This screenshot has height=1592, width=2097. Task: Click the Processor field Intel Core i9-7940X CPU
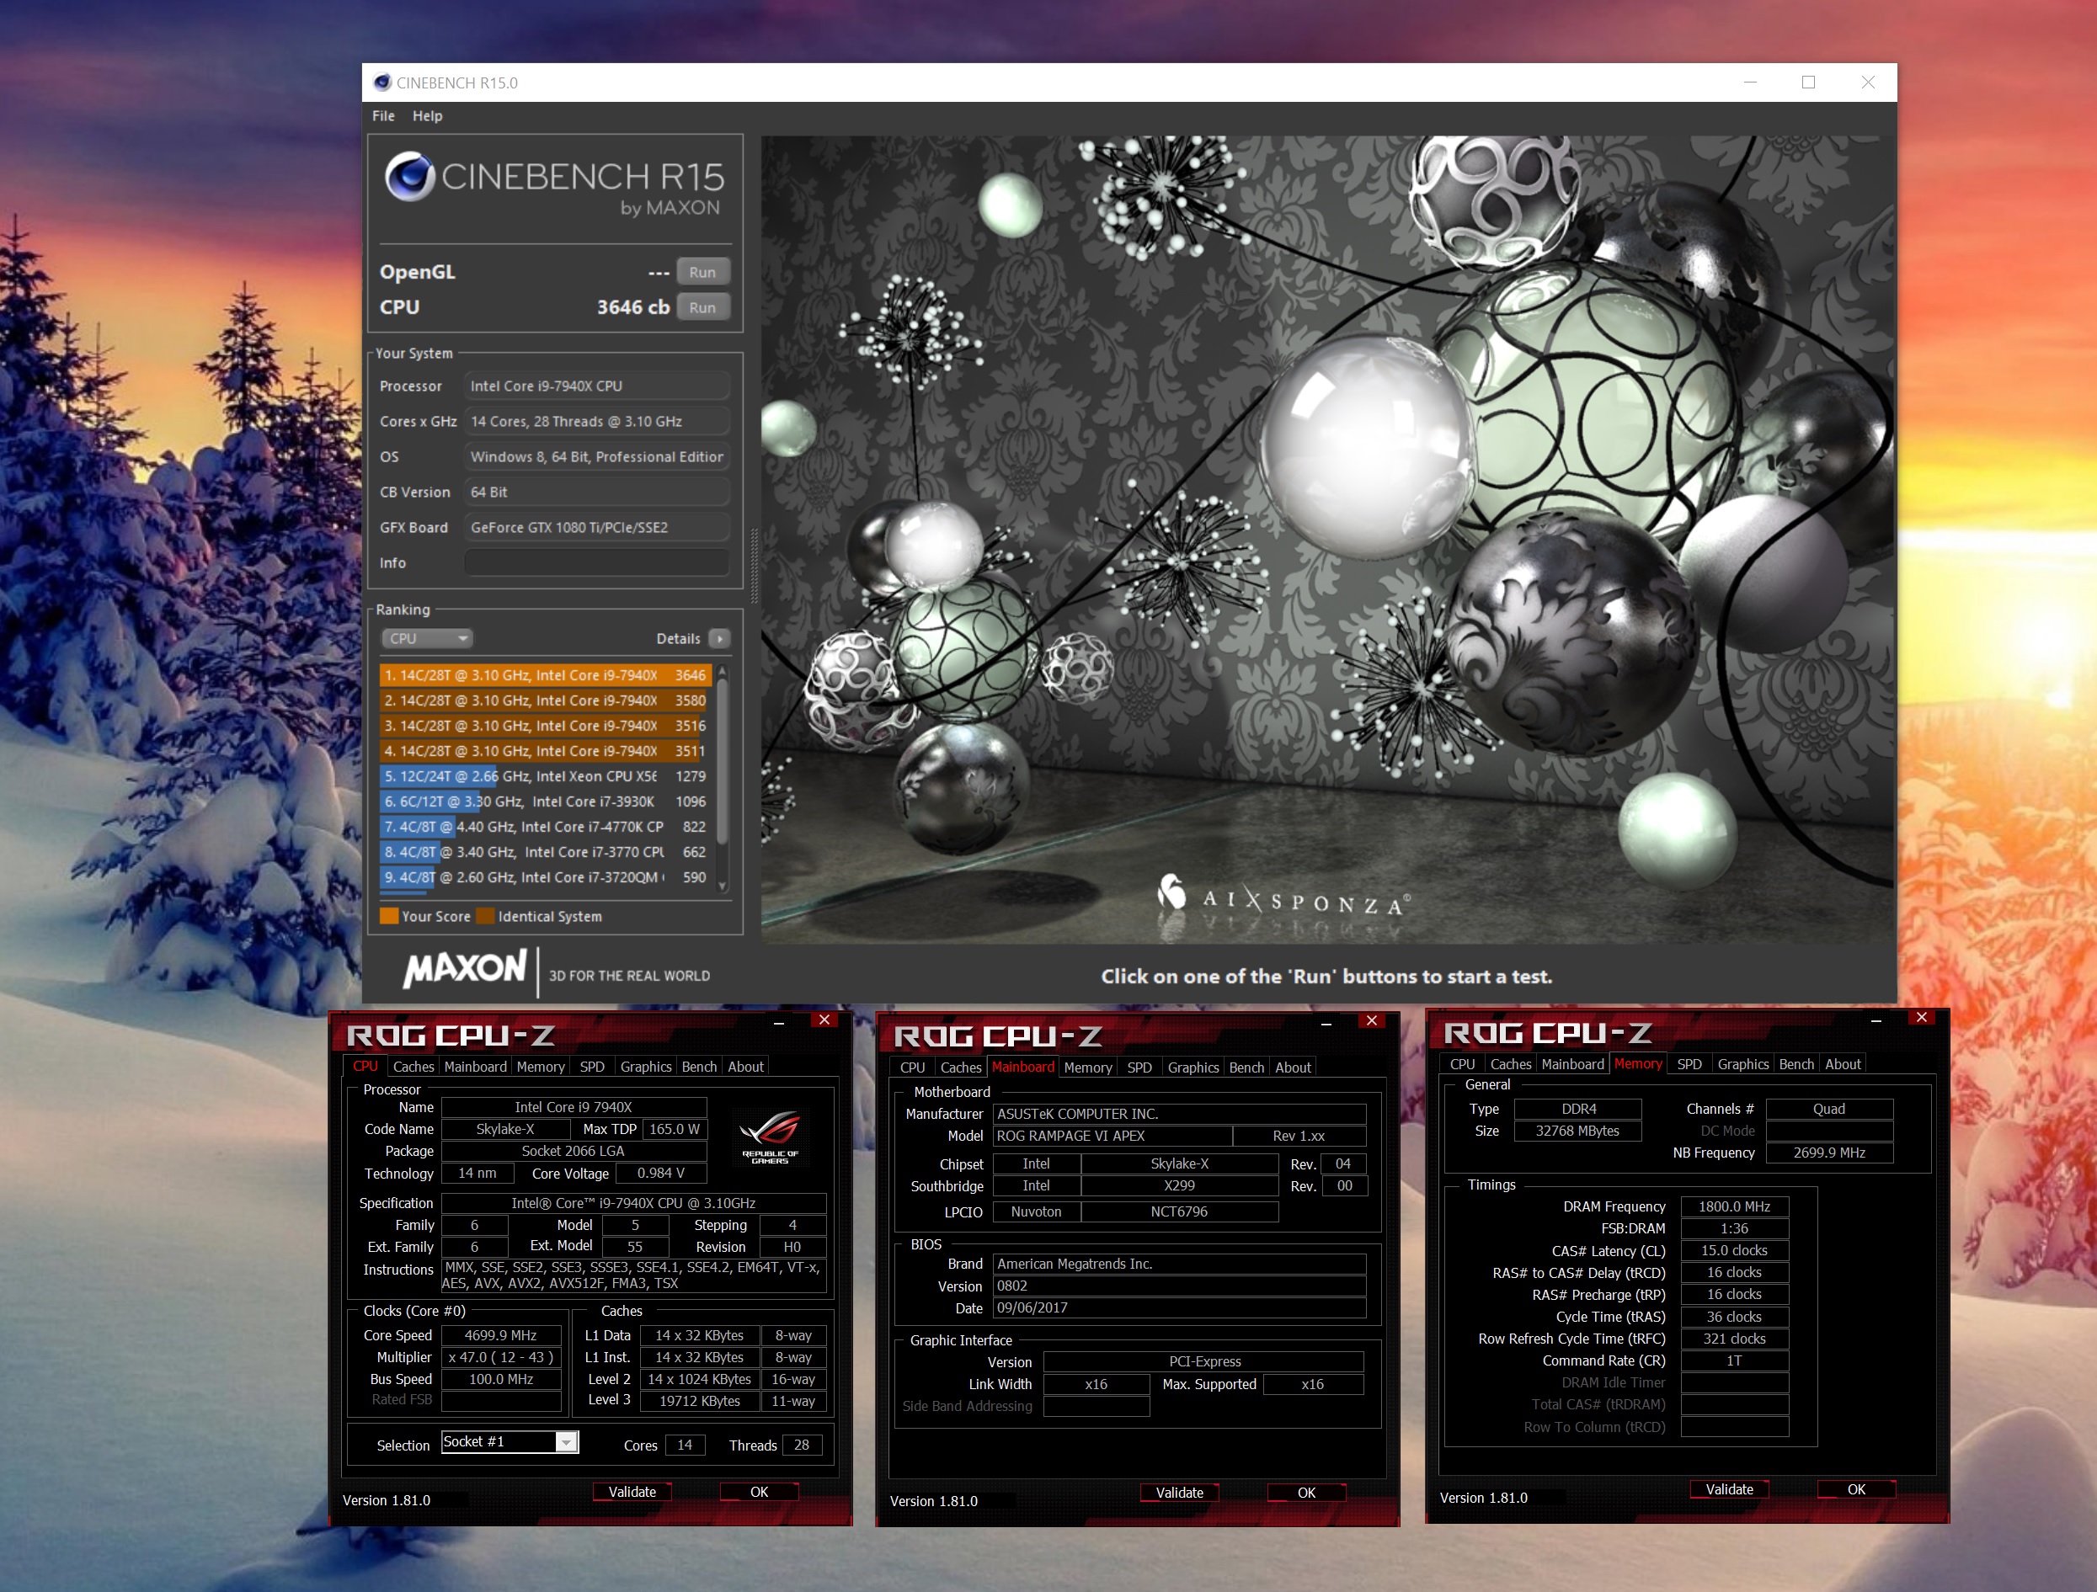pos(597,386)
